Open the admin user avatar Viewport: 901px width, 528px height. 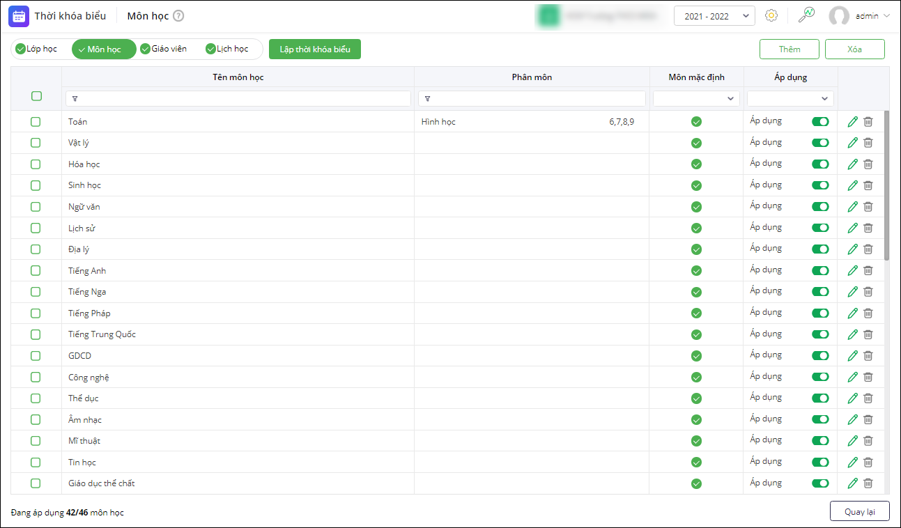839,16
